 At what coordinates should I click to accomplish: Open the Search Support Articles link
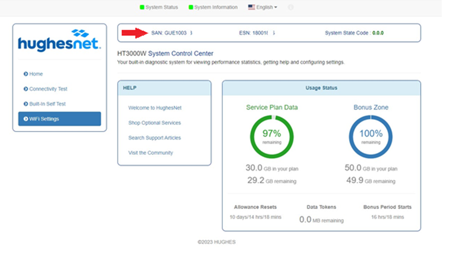pyautogui.click(x=154, y=138)
